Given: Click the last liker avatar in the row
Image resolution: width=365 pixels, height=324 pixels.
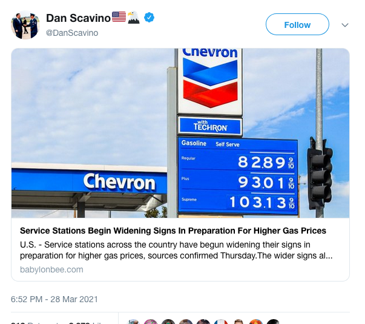Looking at the screenshot, I should (x=274, y=322).
